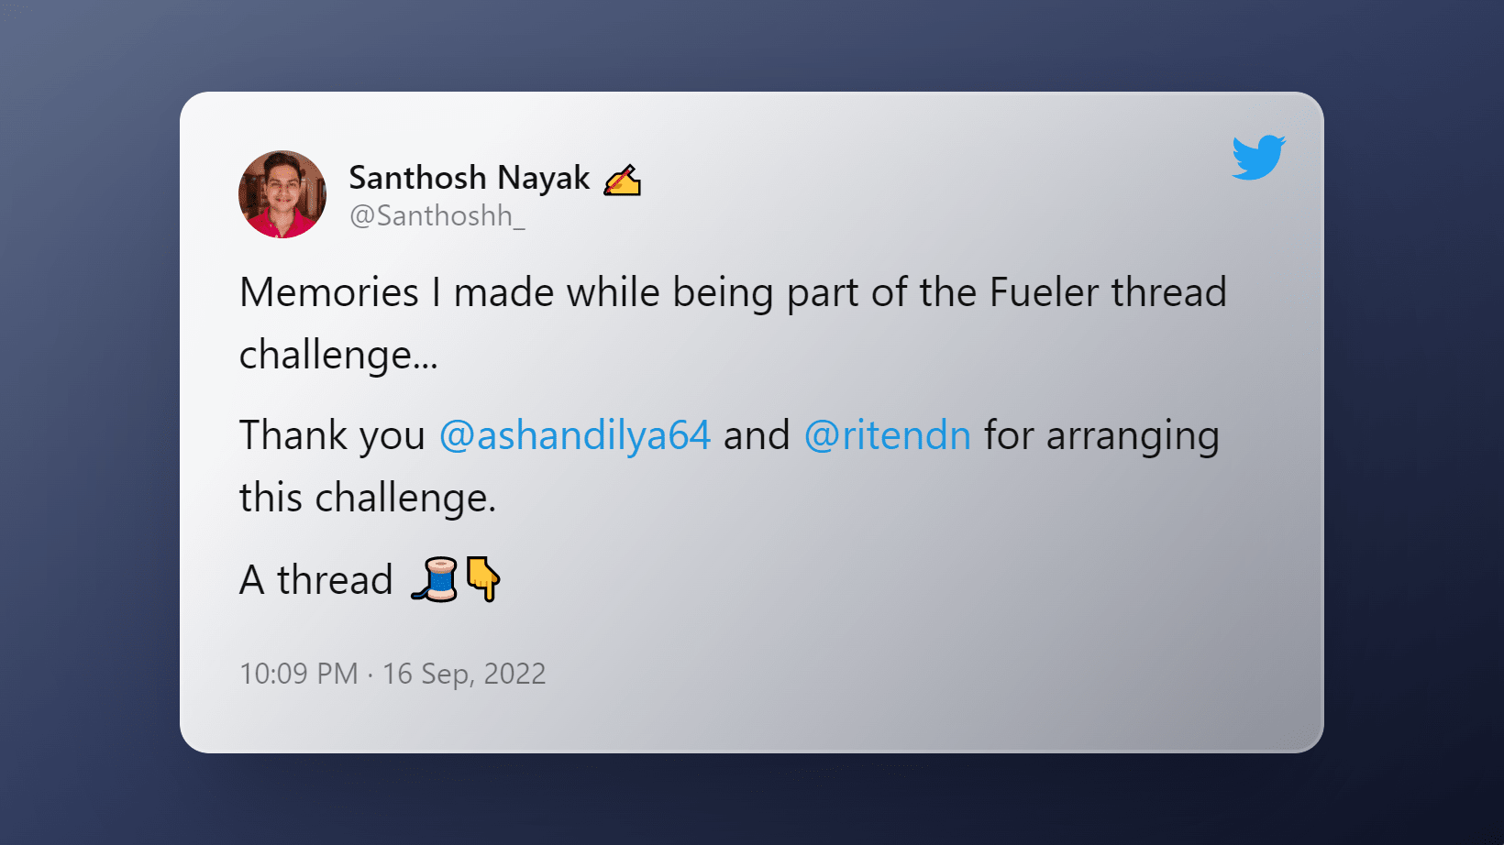Open the @Santhoshh_ handle

pos(437,216)
